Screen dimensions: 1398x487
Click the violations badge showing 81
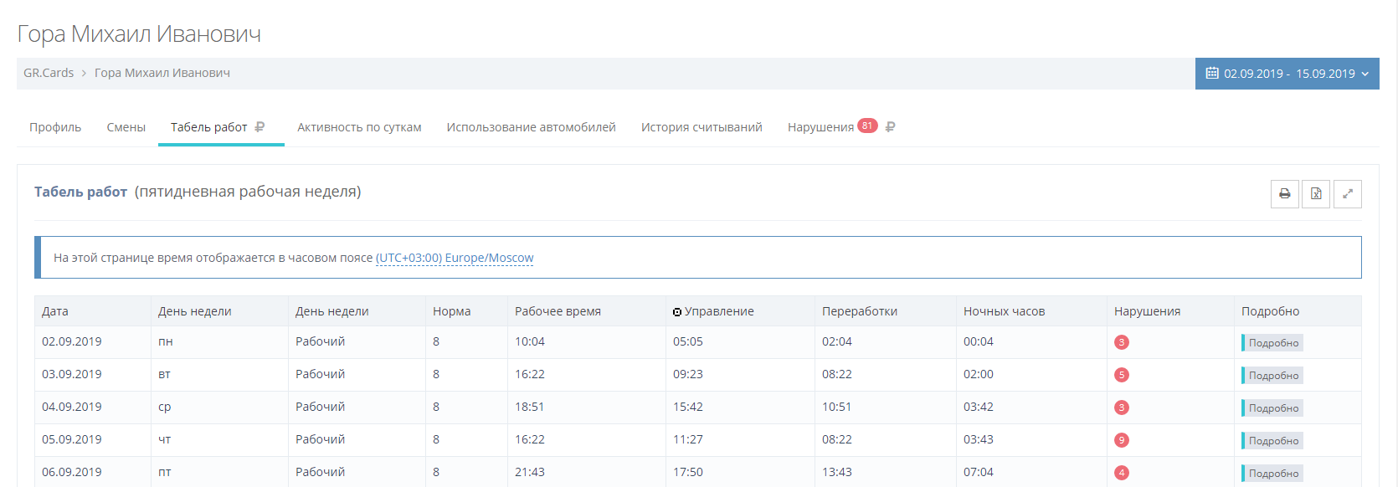point(867,126)
